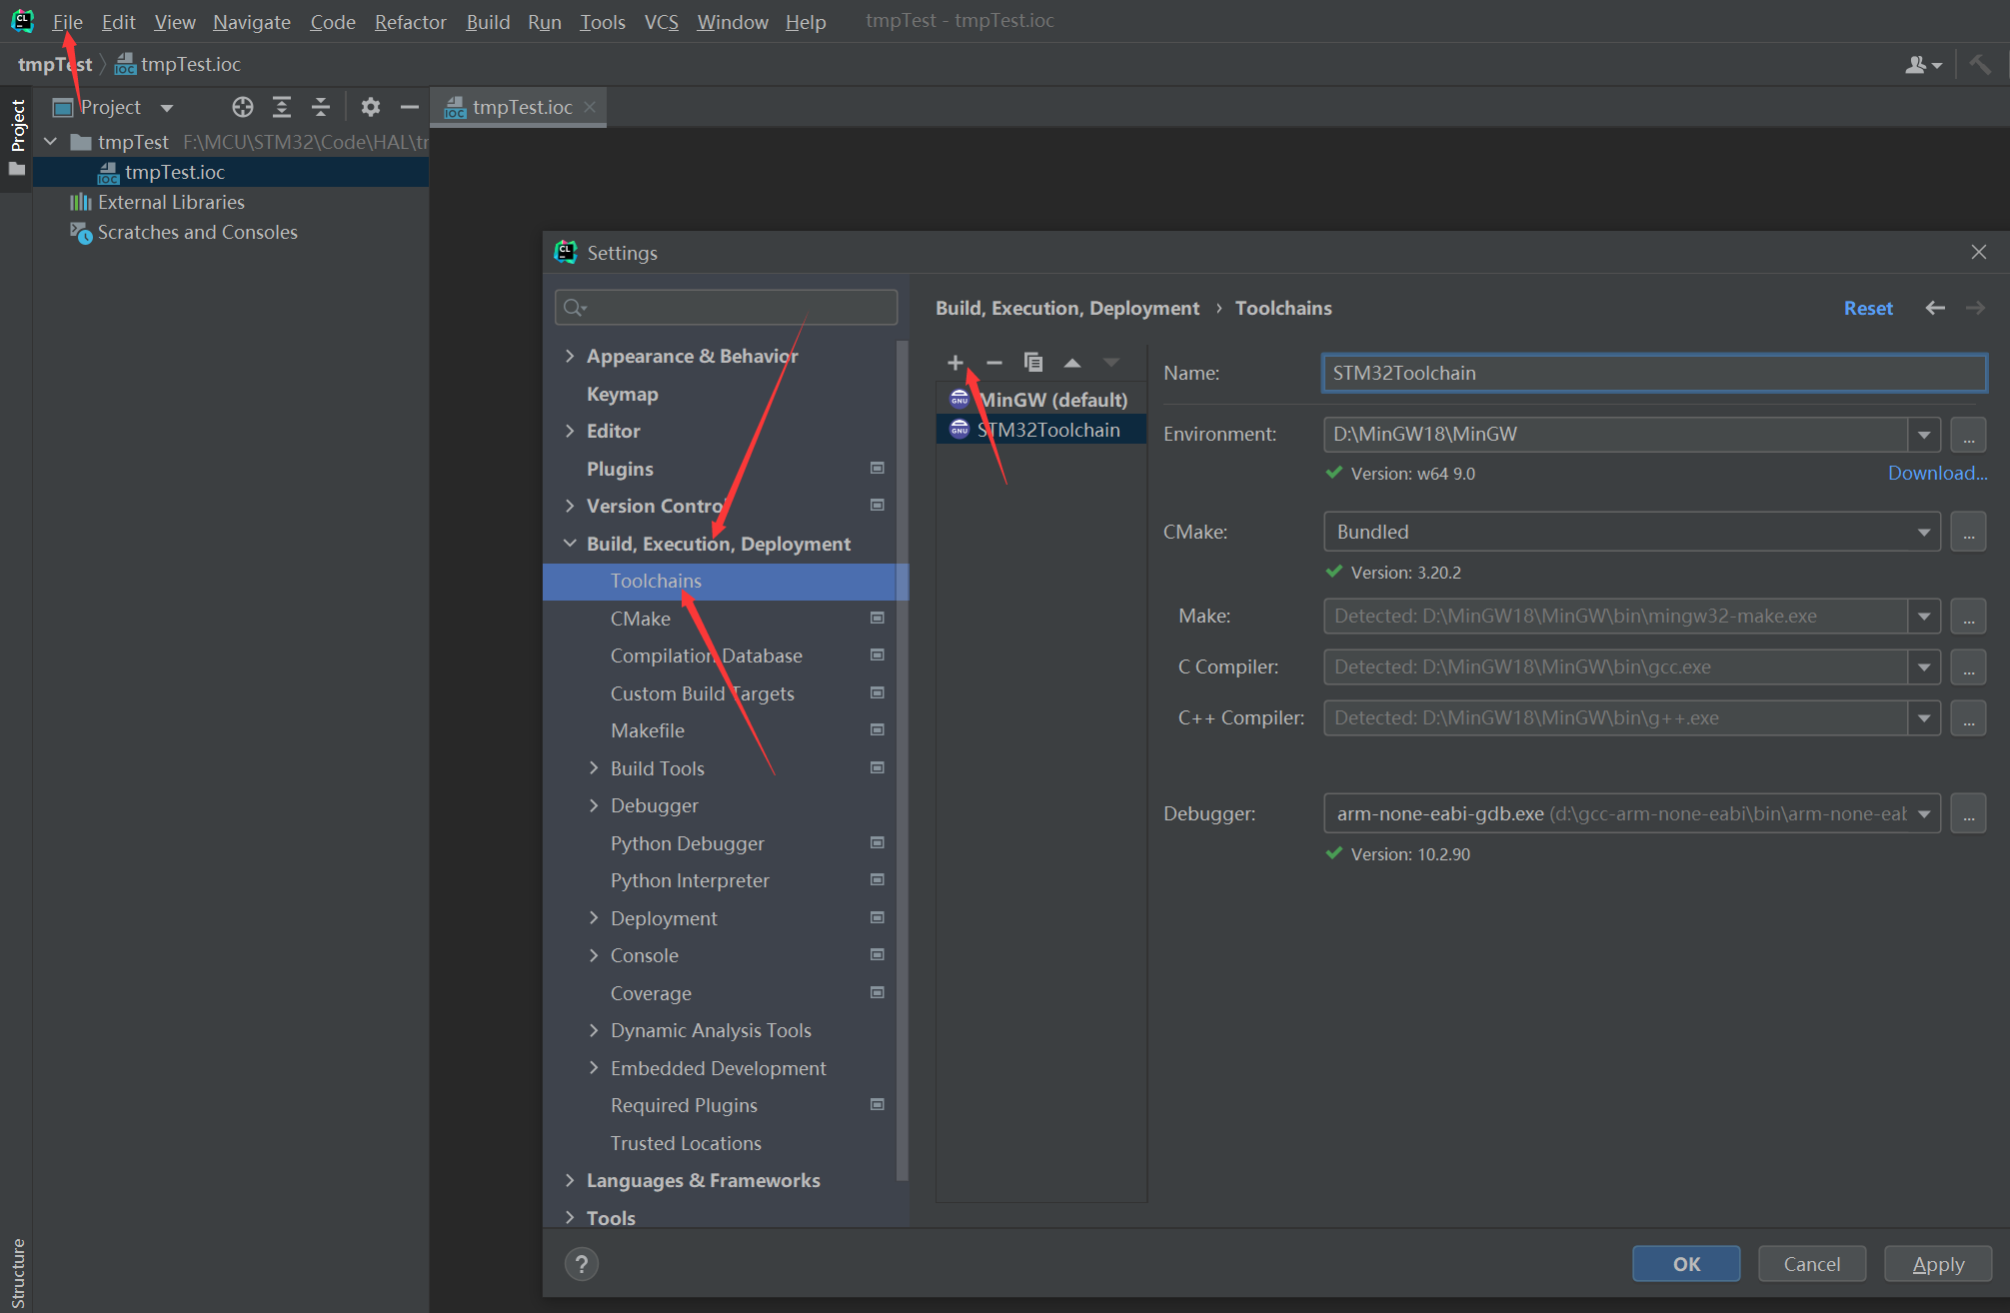
Task: Click the remove toolchain minus icon
Action: pos(994,363)
